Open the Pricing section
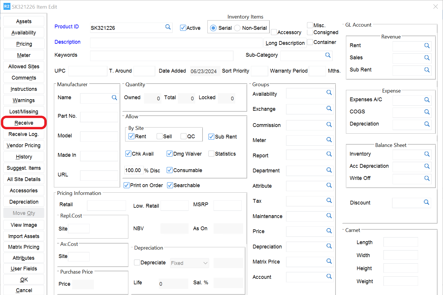The width and height of the screenshot is (443, 295). click(x=24, y=44)
